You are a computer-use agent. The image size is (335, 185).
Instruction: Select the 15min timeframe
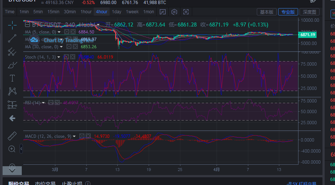click(x=53, y=12)
